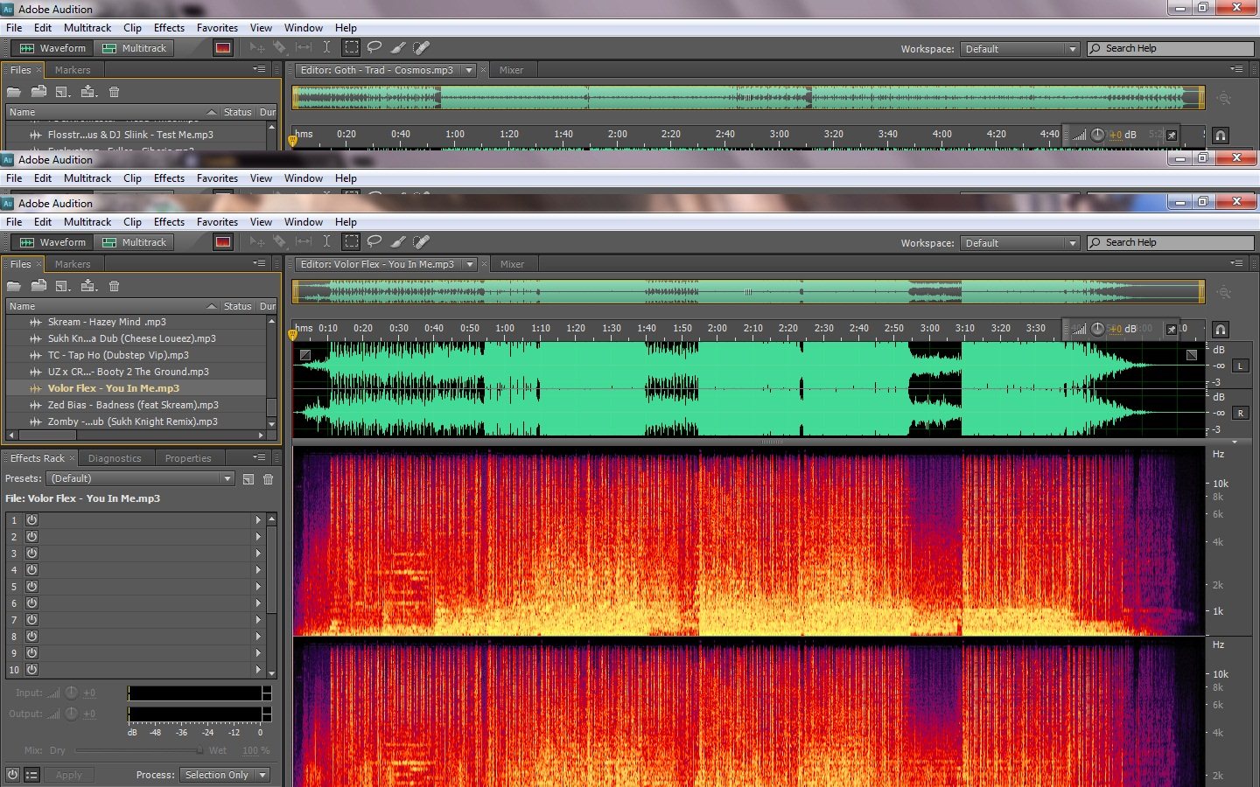The height and width of the screenshot is (787, 1260).
Task: Open the Effects Rack panel options menu icon
Action: pyautogui.click(x=260, y=457)
